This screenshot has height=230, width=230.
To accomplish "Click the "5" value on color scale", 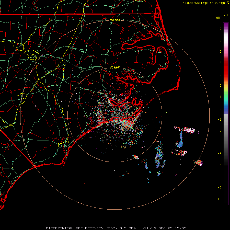I will [221, 51].
